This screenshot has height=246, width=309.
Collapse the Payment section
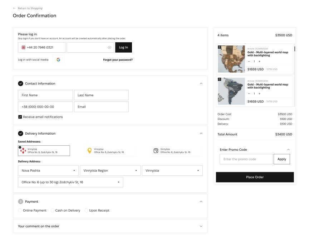(x=201, y=201)
